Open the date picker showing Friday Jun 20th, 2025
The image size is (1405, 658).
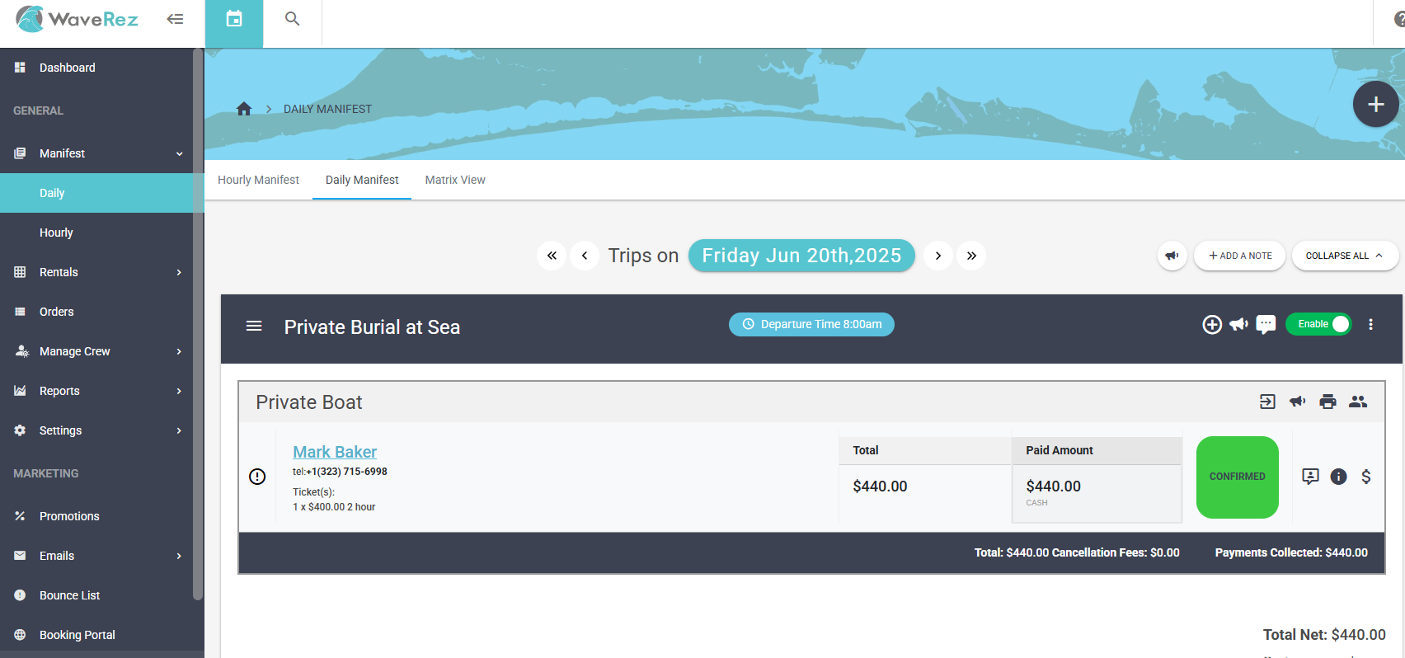[x=801, y=256]
